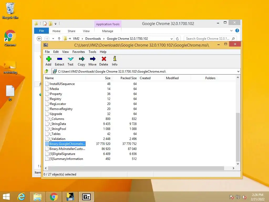Open the View menu in 7-Zip
This screenshot has height=202, width=269.
coord(65,52)
